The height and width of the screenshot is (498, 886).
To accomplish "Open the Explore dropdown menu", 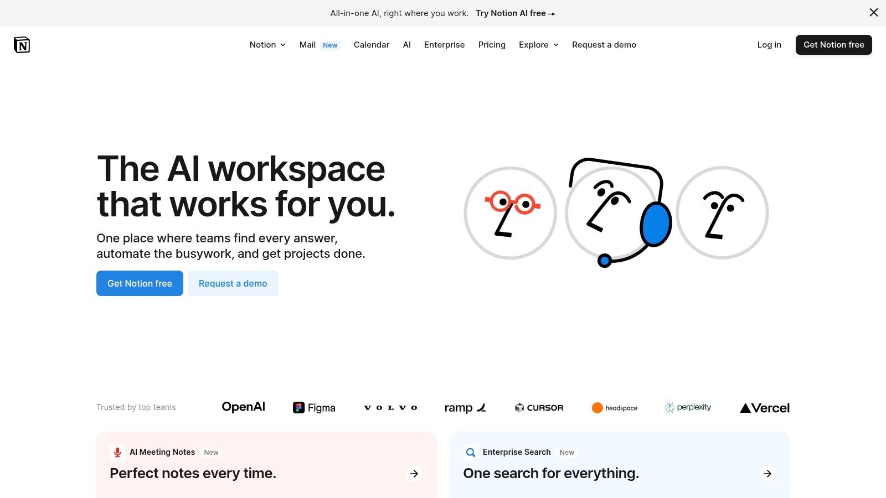I will click(538, 45).
